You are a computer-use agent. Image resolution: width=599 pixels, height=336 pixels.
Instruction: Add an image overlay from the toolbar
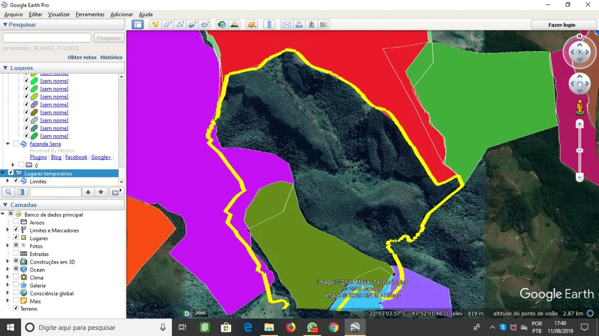click(192, 25)
